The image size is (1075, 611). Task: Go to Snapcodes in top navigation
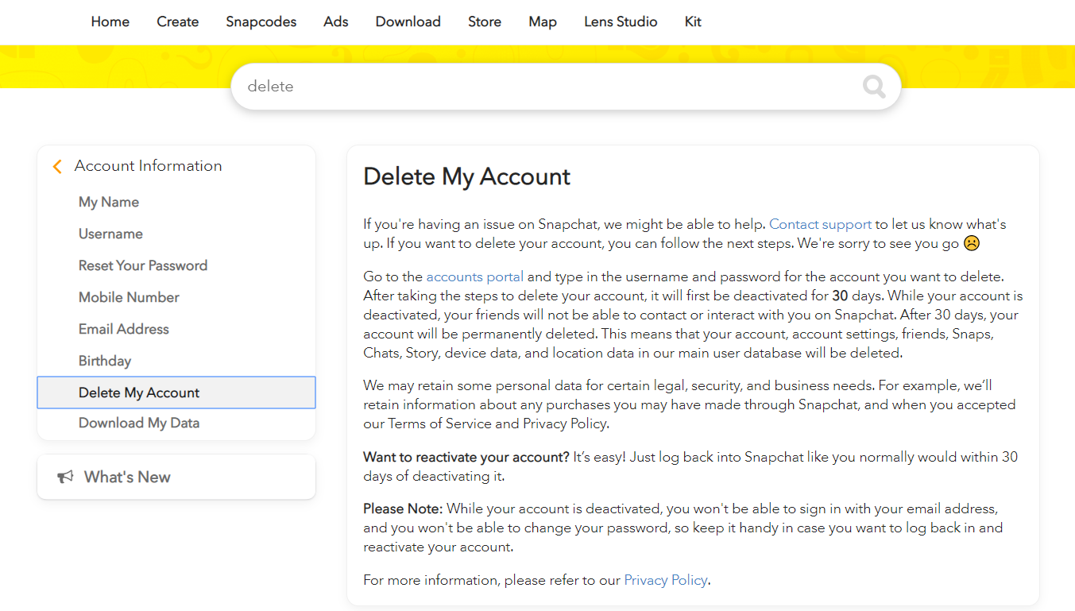[261, 21]
